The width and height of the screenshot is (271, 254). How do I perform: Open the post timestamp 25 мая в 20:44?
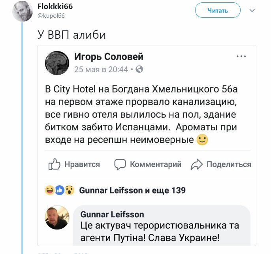pyautogui.click(x=101, y=70)
